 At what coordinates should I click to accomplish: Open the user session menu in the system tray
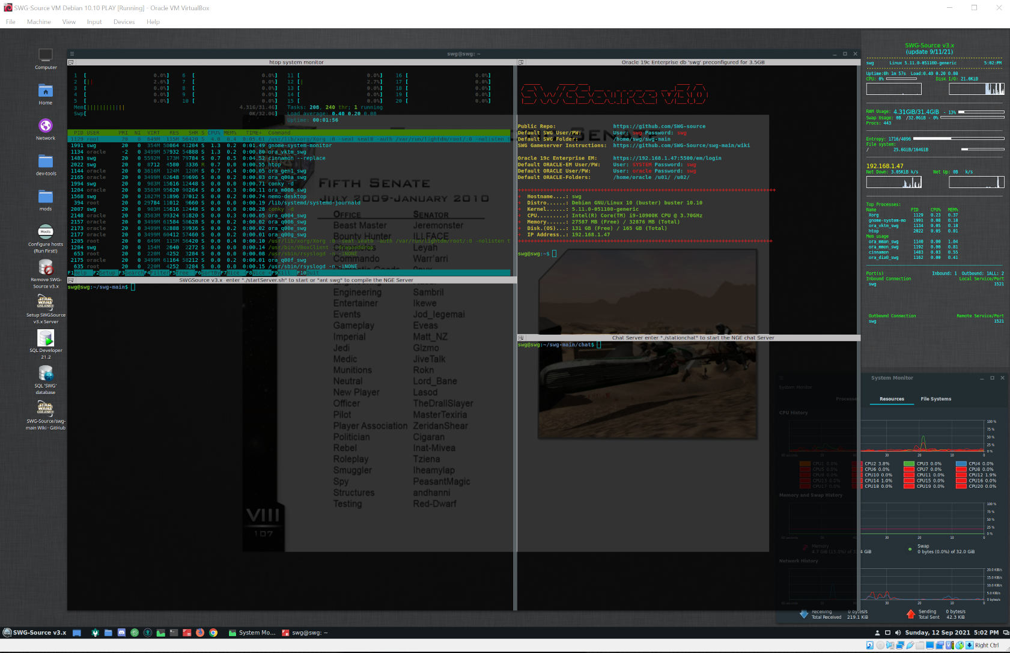pyautogui.click(x=878, y=633)
